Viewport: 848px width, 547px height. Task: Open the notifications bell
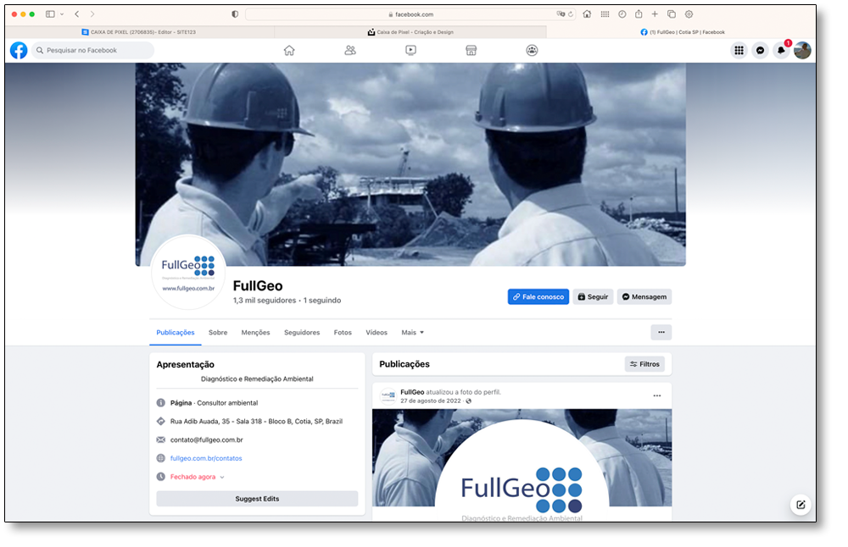(x=781, y=51)
